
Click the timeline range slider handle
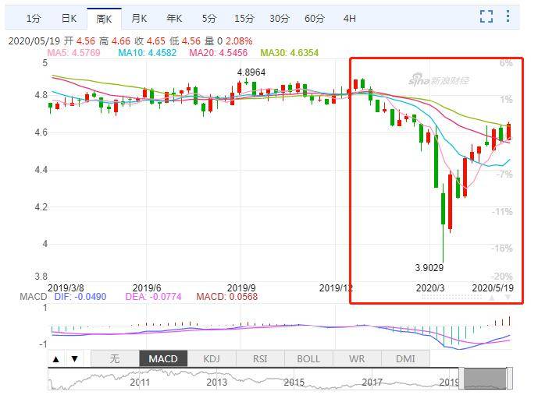[x=486, y=379]
